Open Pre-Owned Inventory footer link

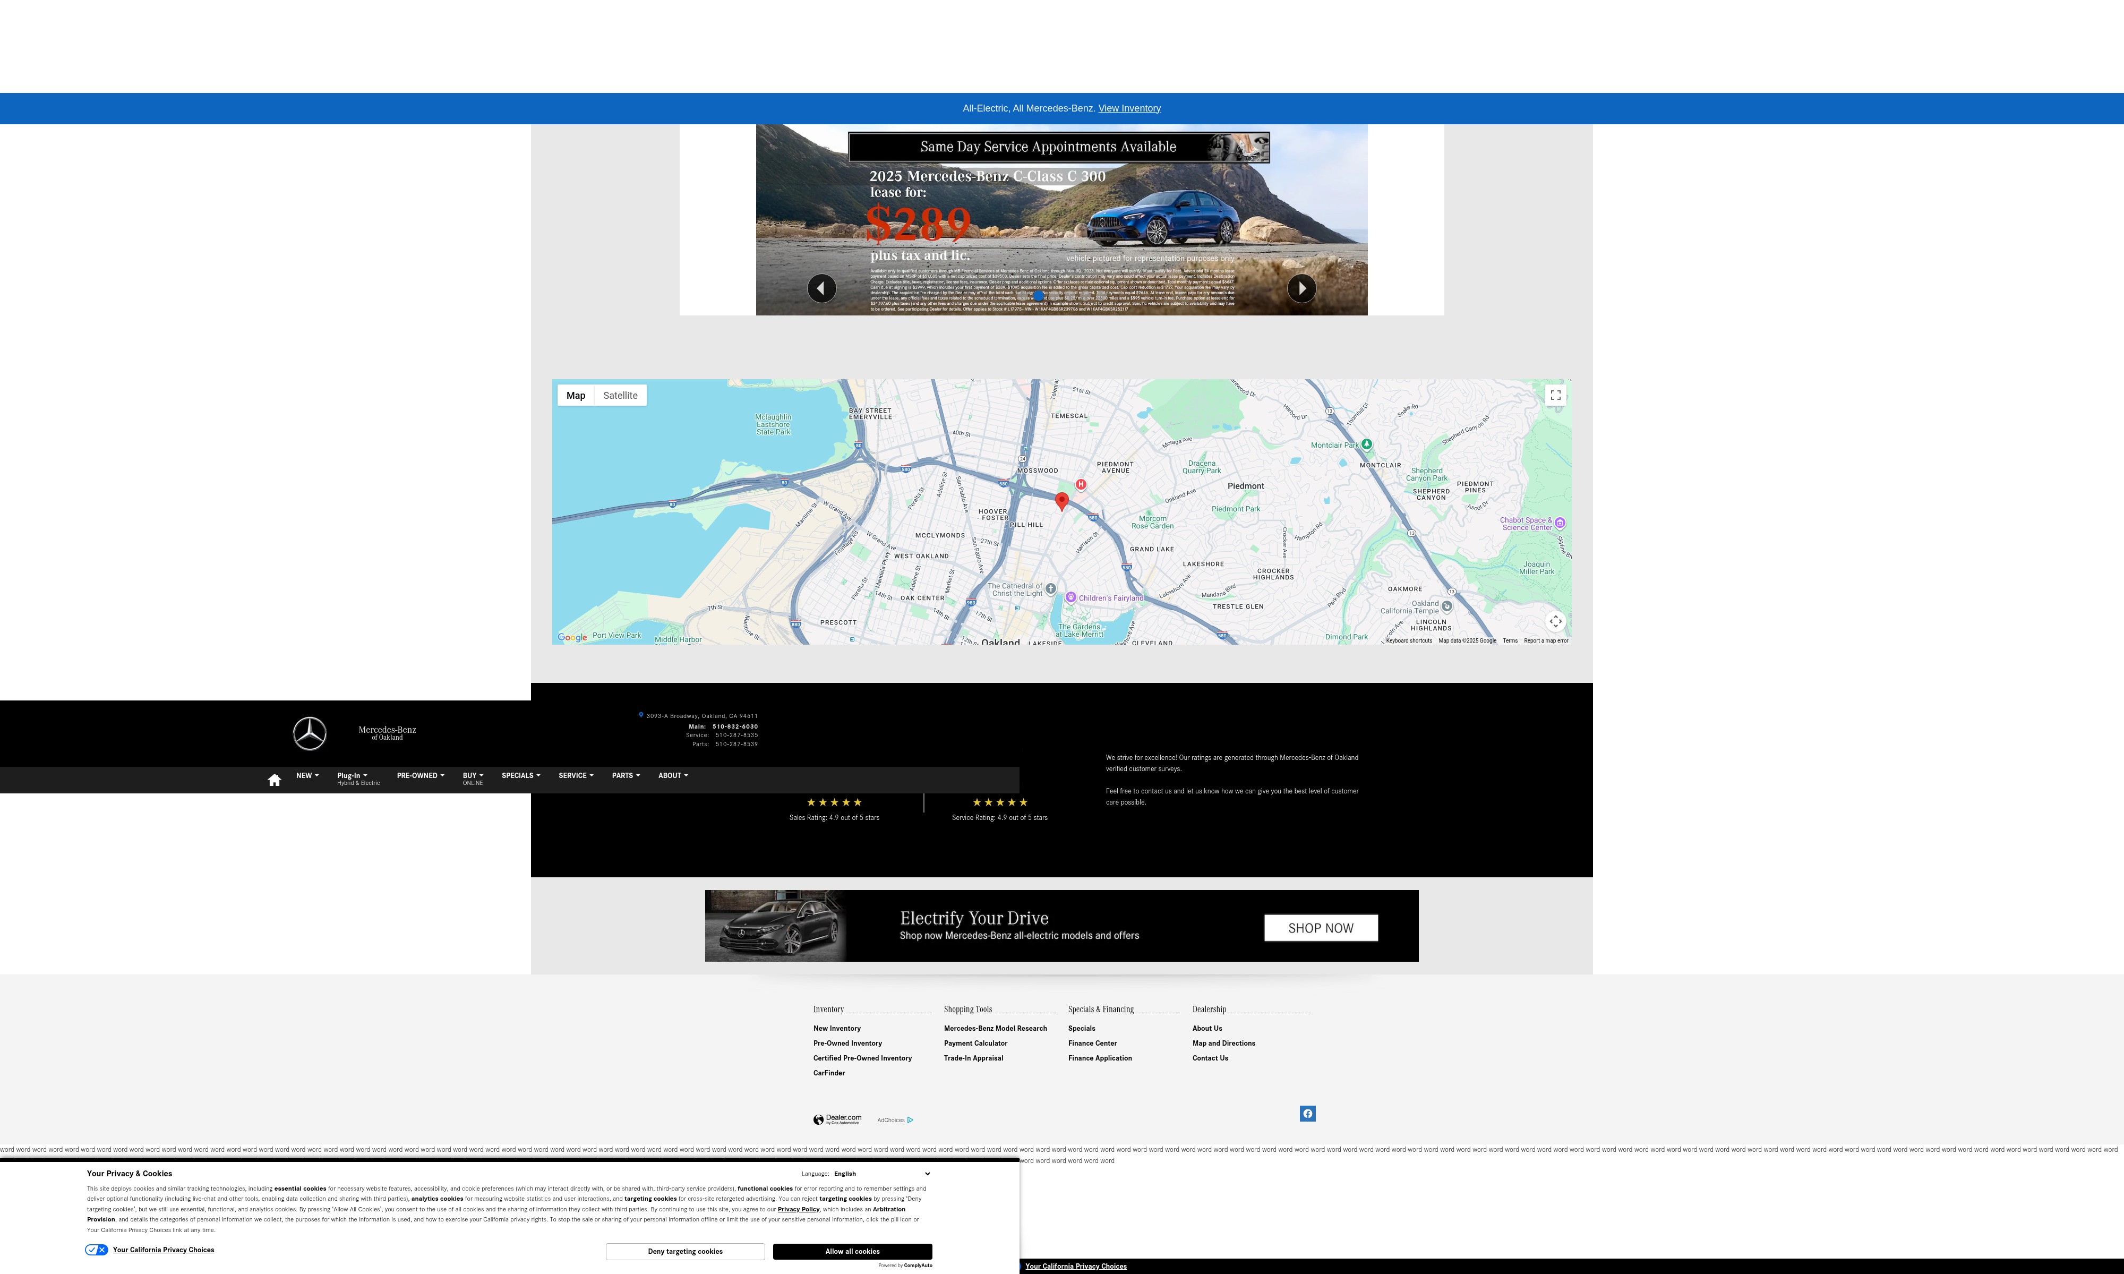coord(847,1043)
